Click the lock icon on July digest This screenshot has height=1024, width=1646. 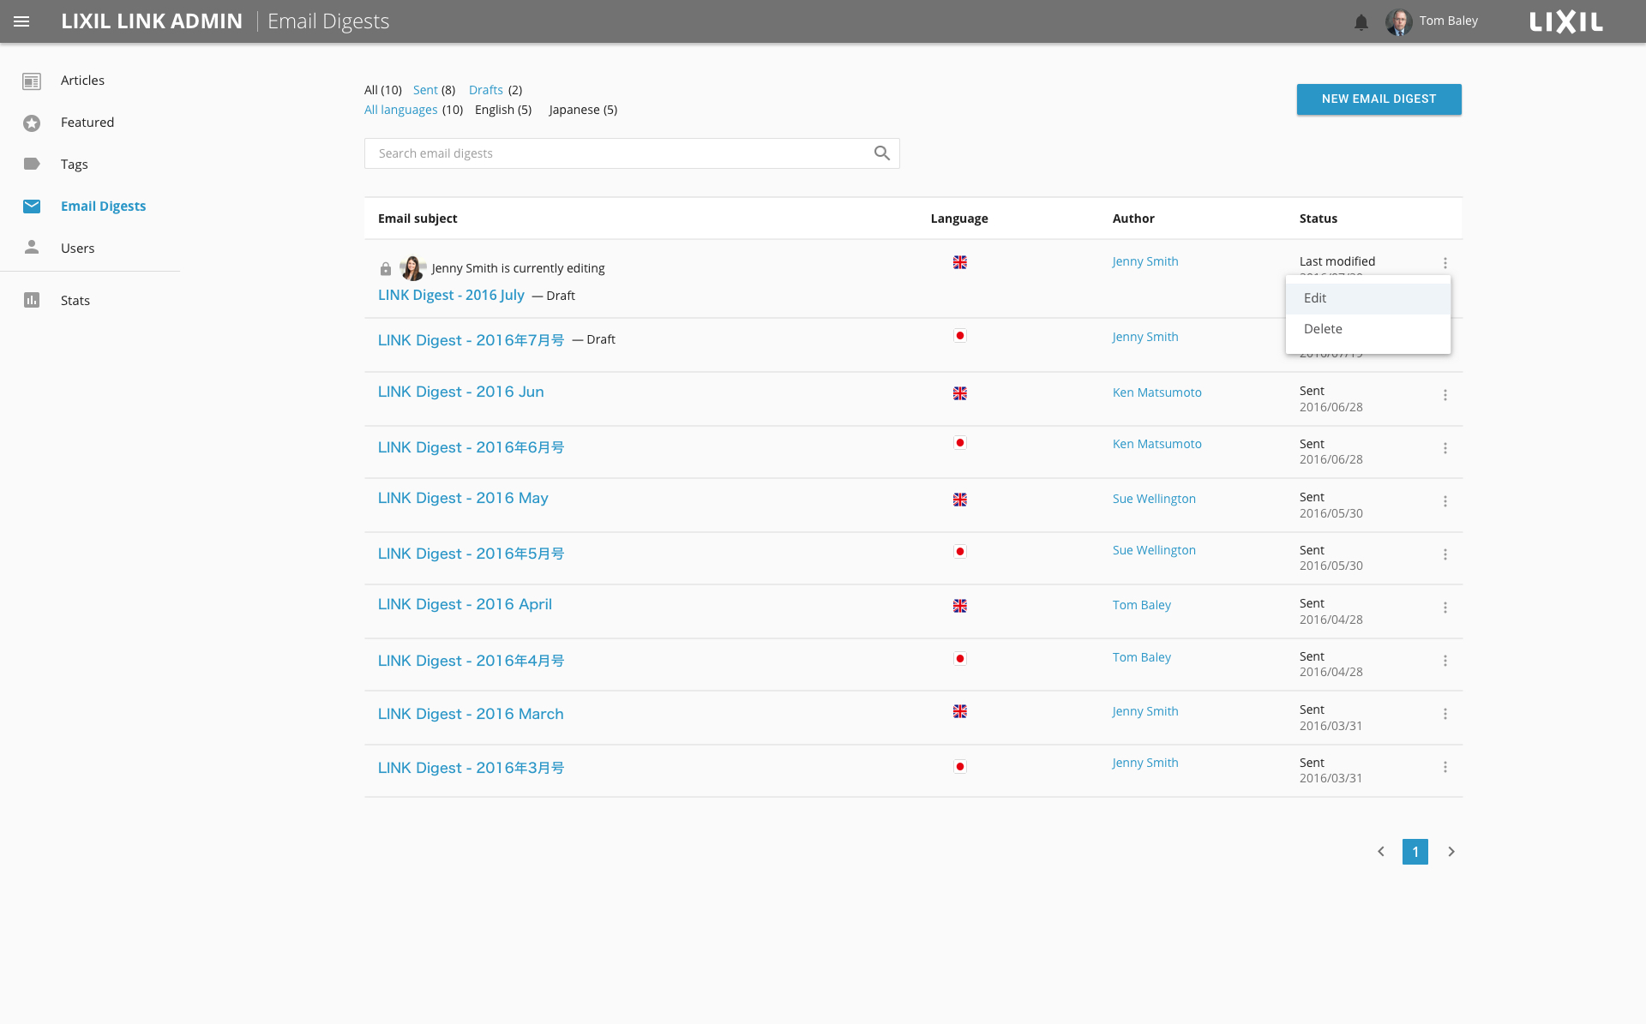386,269
